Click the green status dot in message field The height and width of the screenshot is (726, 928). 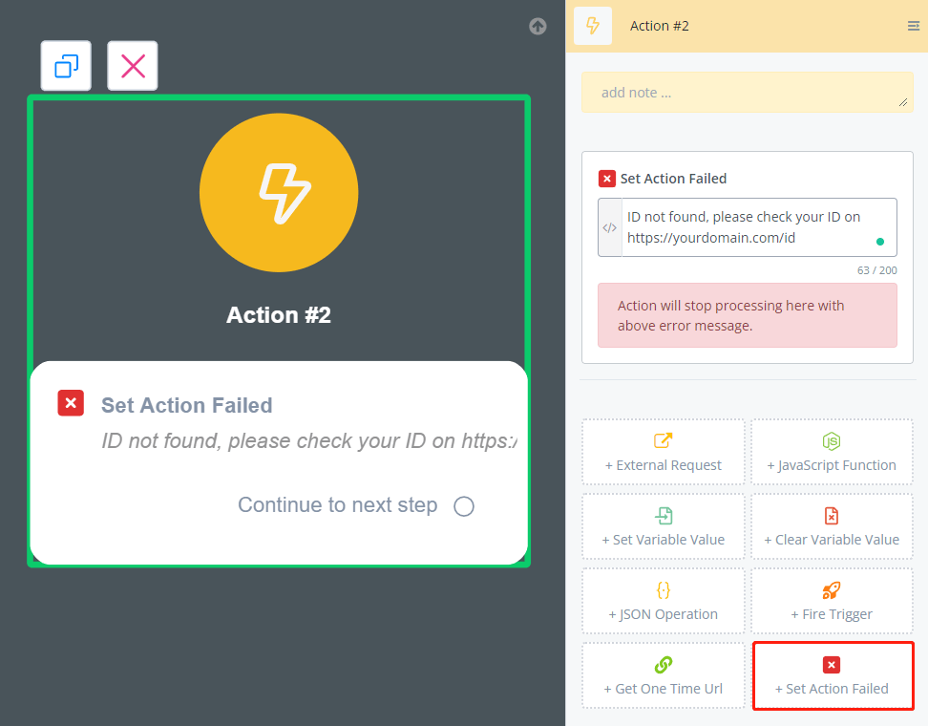[x=880, y=242]
